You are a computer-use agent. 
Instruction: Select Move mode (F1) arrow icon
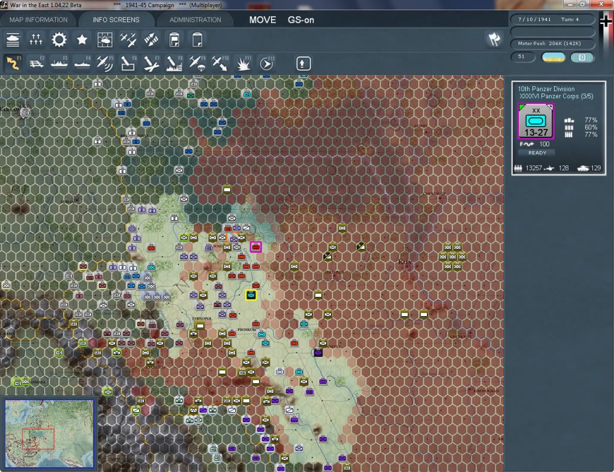pyautogui.click(x=13, y=63)
